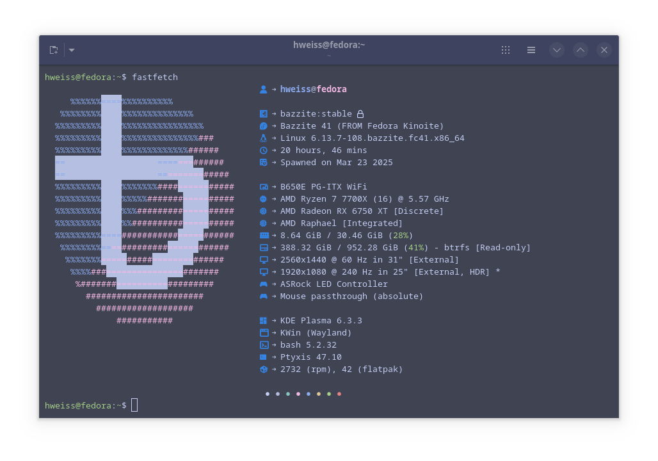
Task: Click the red color dot
Action: 339,394
